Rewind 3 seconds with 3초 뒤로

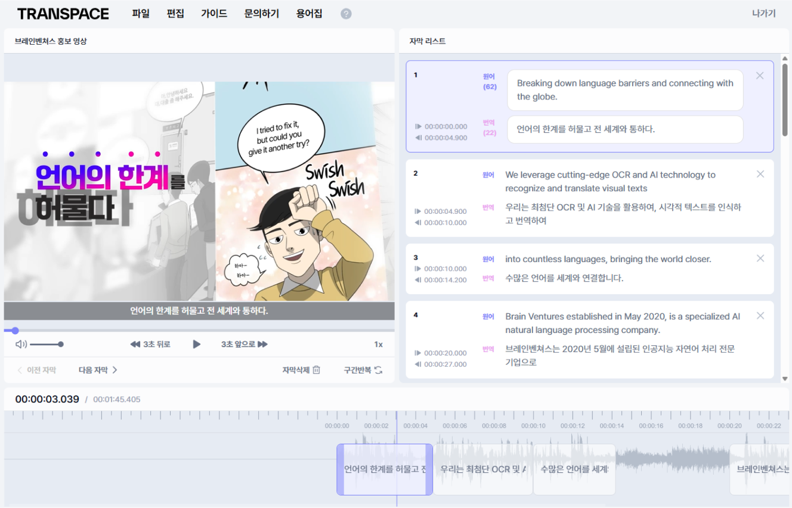(x=150, y=344)
